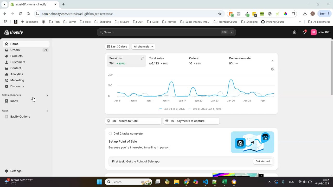Open the Israel Gift store account menu
This screenshot has width=333, height=187.
click(320, 32)
